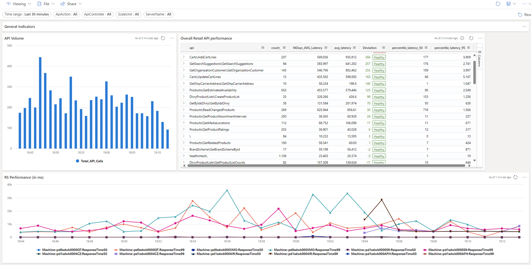531x265 pixels.
Task: Sort table by api column header
Action: [192, 48]
